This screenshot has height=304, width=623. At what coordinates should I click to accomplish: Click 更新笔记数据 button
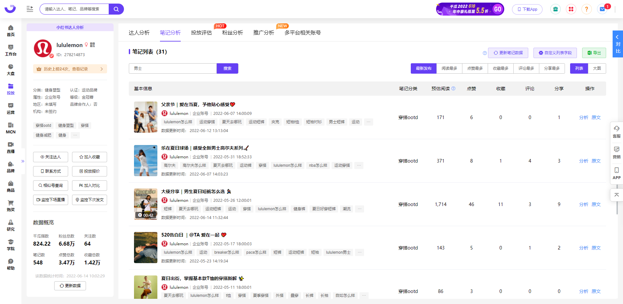[x=508, y=53]
